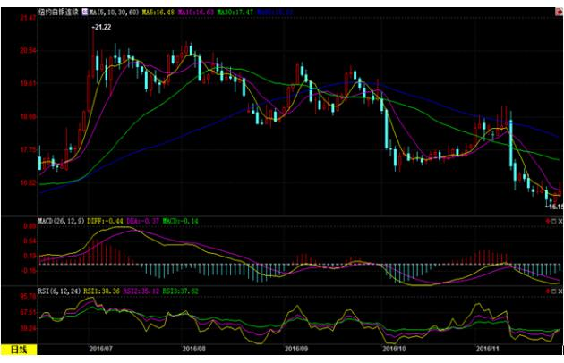The image size is (564, 363).
Task: Click the blue MA60 value label
Action: coord(275,12)
